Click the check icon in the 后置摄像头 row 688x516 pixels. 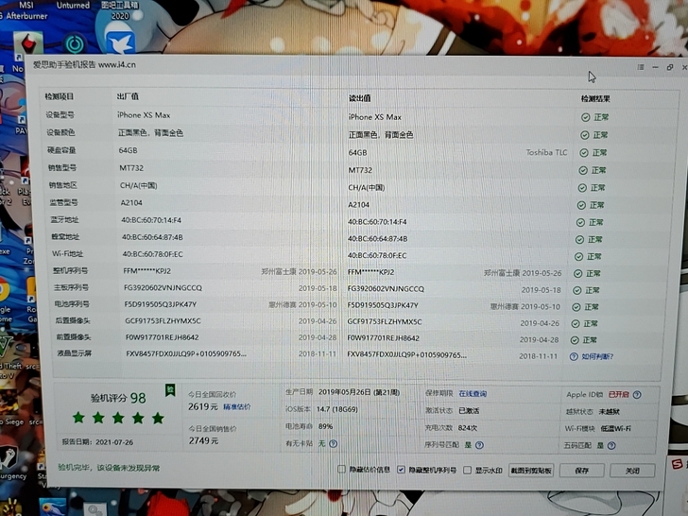point(576,324)
